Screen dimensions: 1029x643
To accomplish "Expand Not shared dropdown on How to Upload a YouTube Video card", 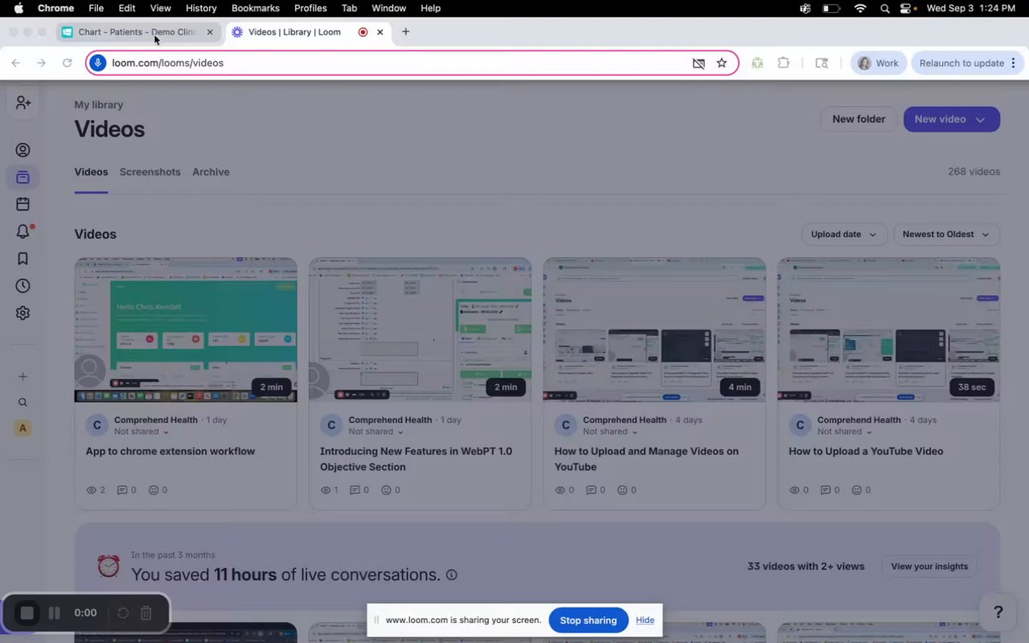I will coord(845,432).
